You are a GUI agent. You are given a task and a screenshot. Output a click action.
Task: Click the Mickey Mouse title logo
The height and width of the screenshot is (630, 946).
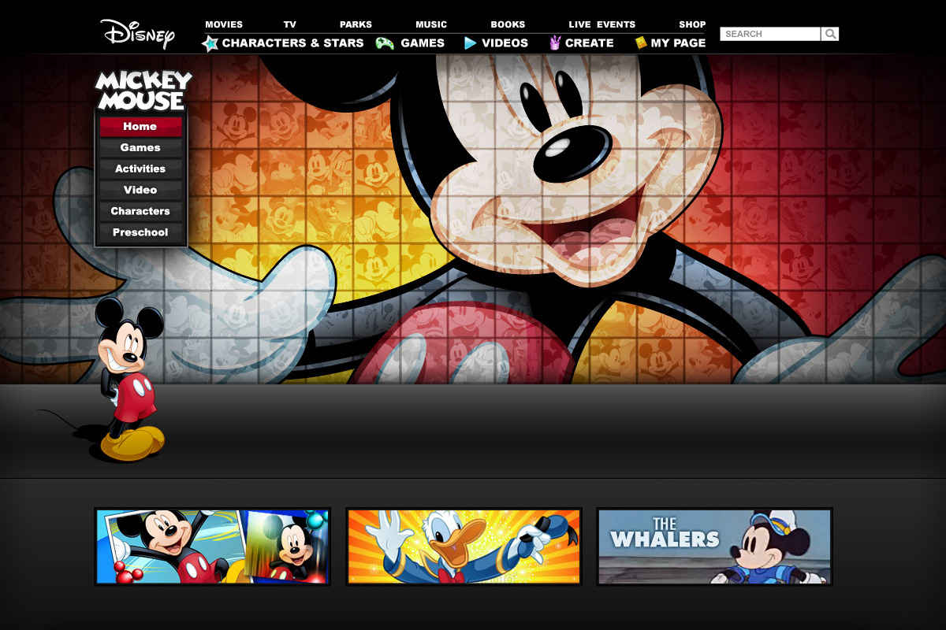click(143, 91)
